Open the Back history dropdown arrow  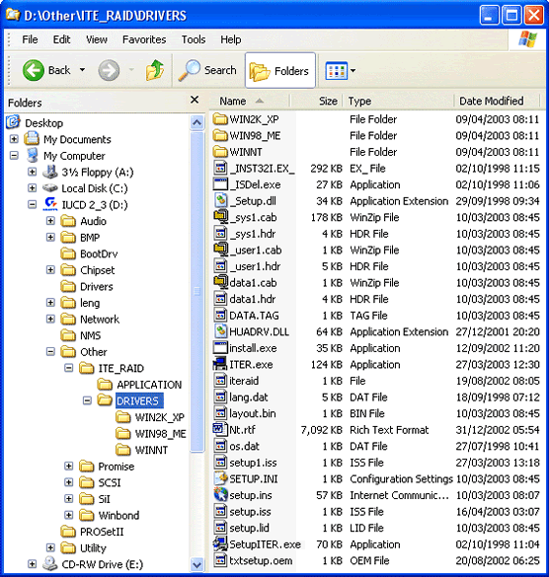(x=83, y=70)
